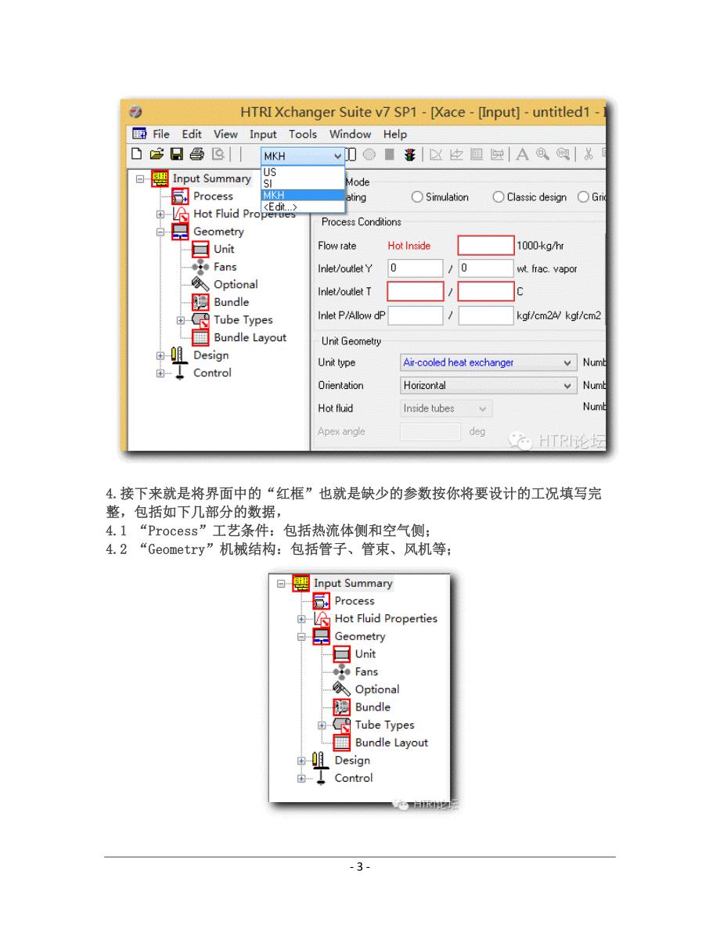Open the MKH unit set combo box
Image resolution: width=720 pixels, height=932 pixels.
tap(303, 156)
